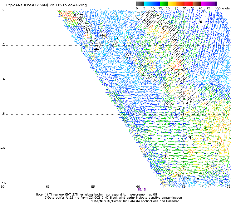This screenshot has height=203, width=231.
Task: Select the cyan-blue 5-15 knots legend segment
Action: coord(152,4)
